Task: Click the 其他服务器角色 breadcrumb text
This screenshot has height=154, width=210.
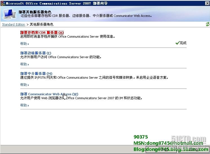Action: pyautogui.click(x=41, y=24)
